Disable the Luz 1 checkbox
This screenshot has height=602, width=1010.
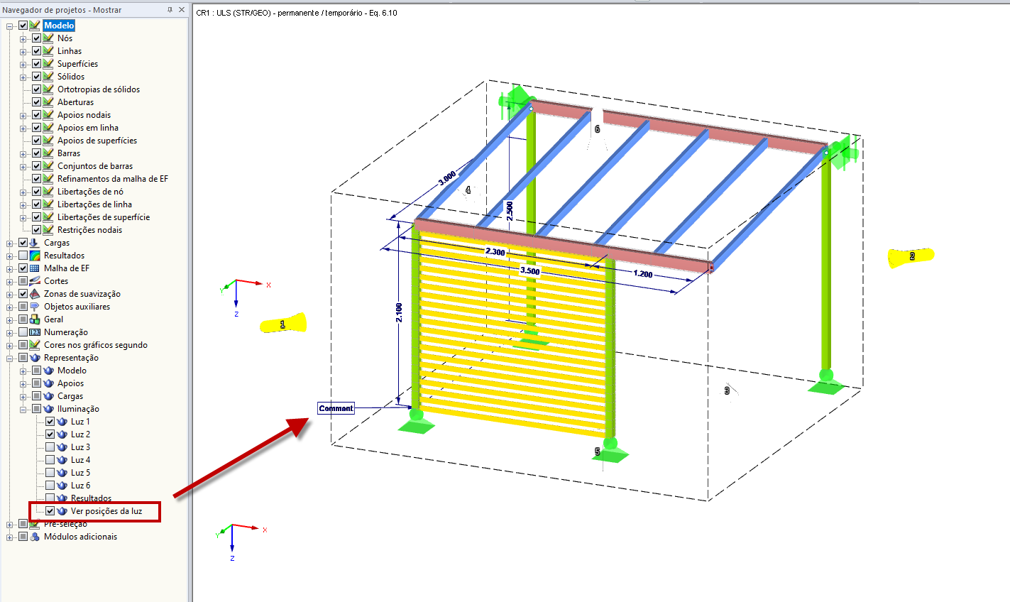point(50,422)
